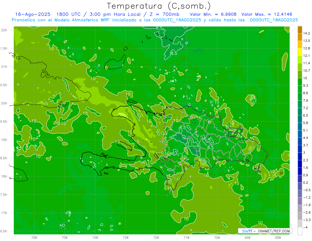
Task: Pick the white swatch below -4
Action: coord(300,231)
